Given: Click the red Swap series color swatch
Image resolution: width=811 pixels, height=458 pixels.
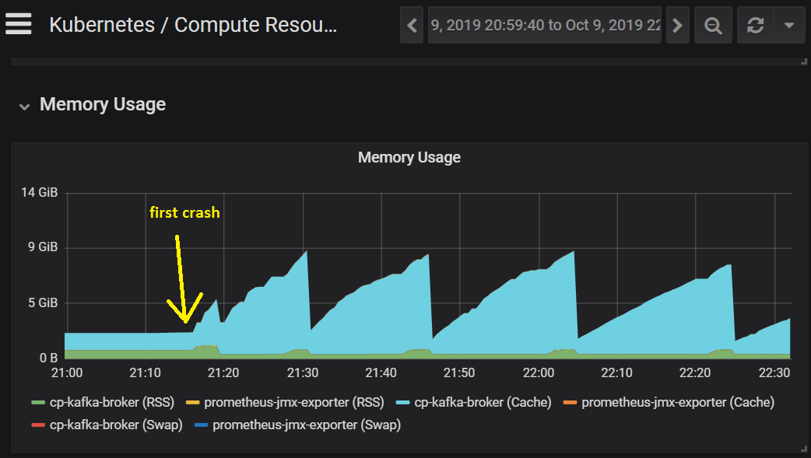Looking at the screenshot, I should pos(38,425).
